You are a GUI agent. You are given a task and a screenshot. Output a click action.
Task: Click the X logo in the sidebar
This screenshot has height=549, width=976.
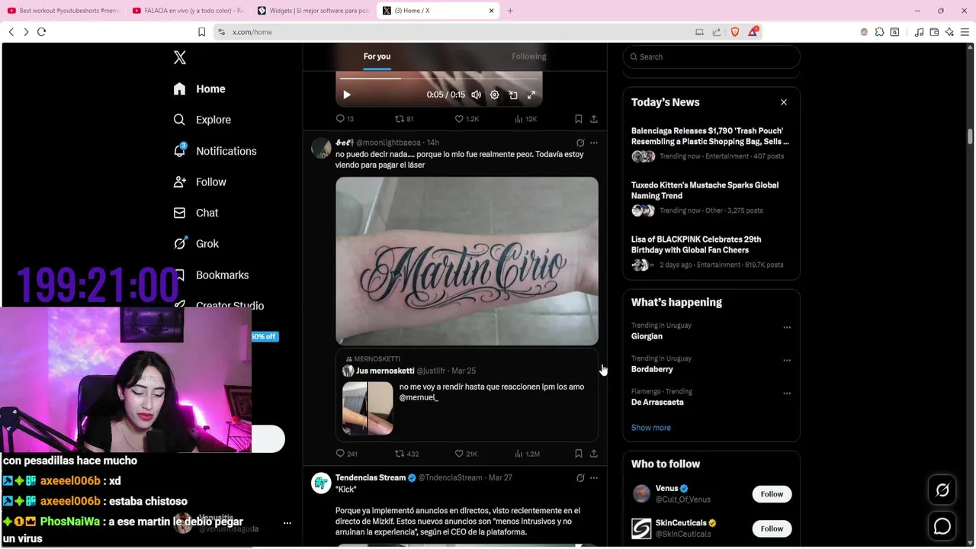180,57
